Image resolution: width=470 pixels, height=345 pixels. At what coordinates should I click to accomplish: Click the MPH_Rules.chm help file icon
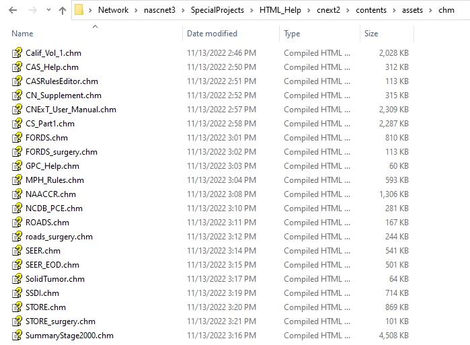[17, 180]
